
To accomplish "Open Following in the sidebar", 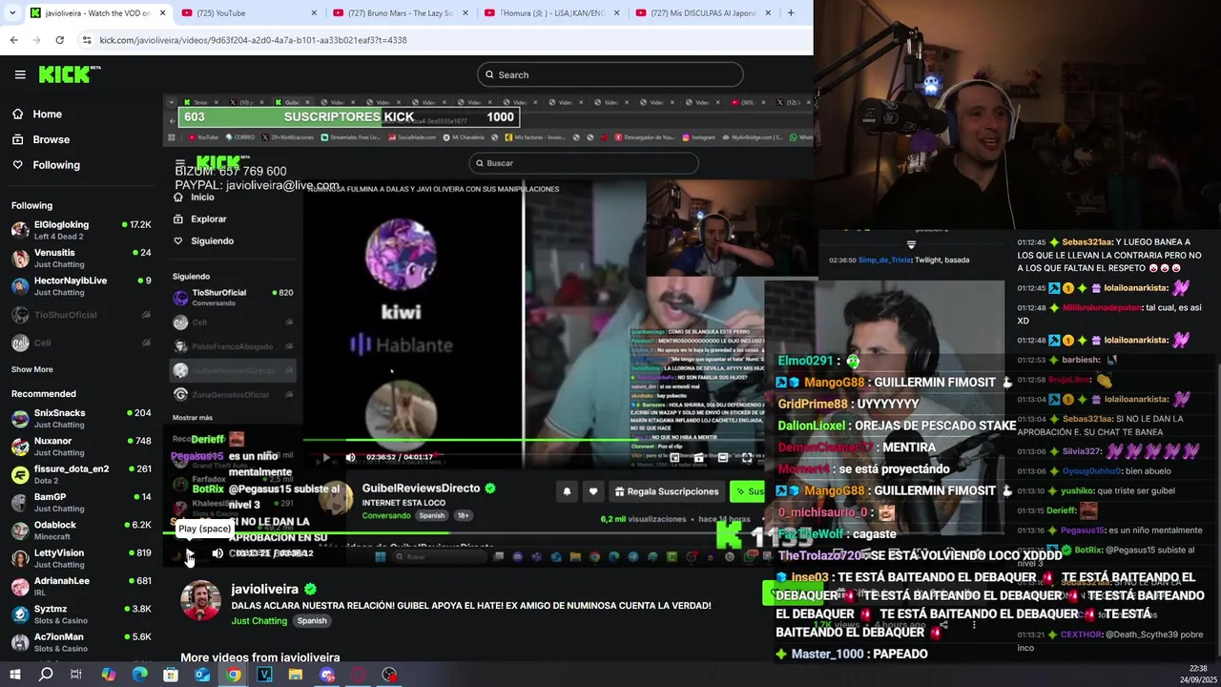I will point(56,165).
